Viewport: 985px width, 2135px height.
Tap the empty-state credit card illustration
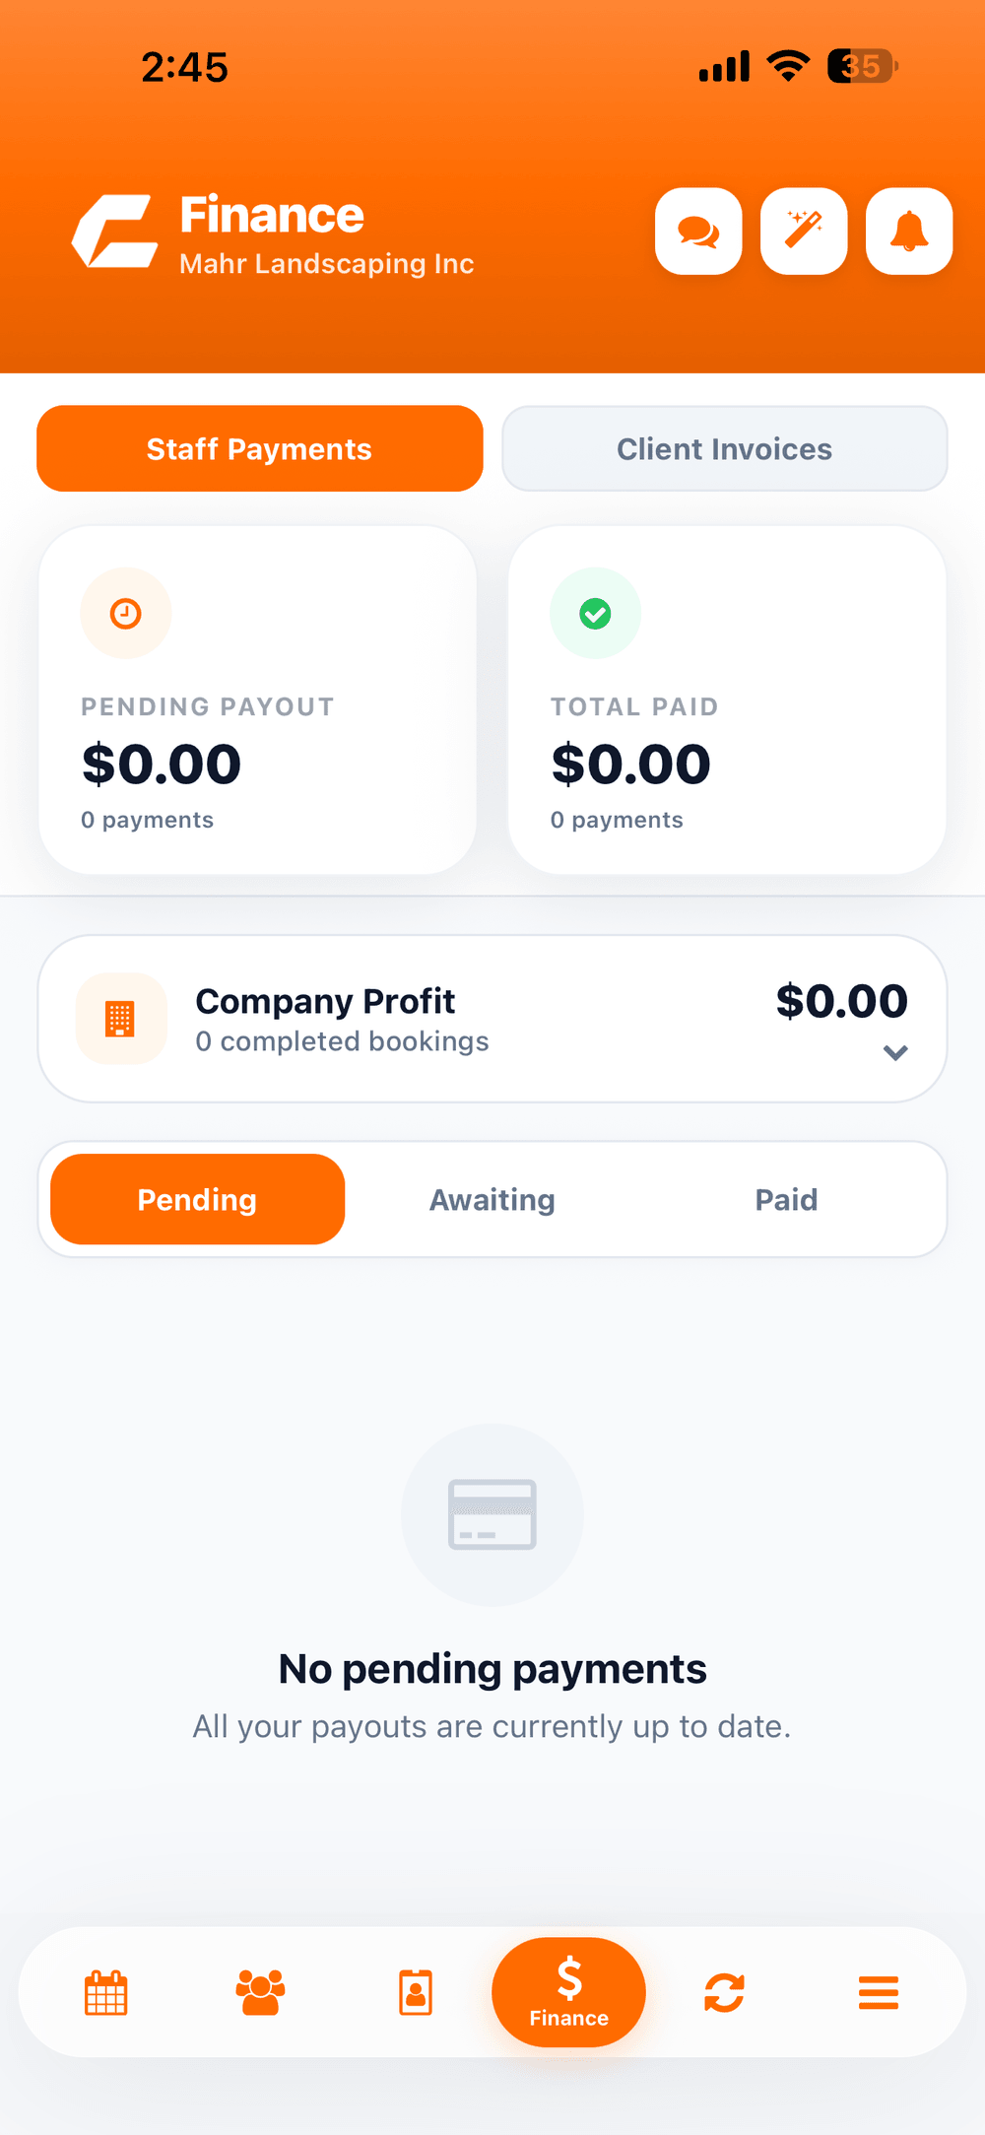pos(492,1514)
